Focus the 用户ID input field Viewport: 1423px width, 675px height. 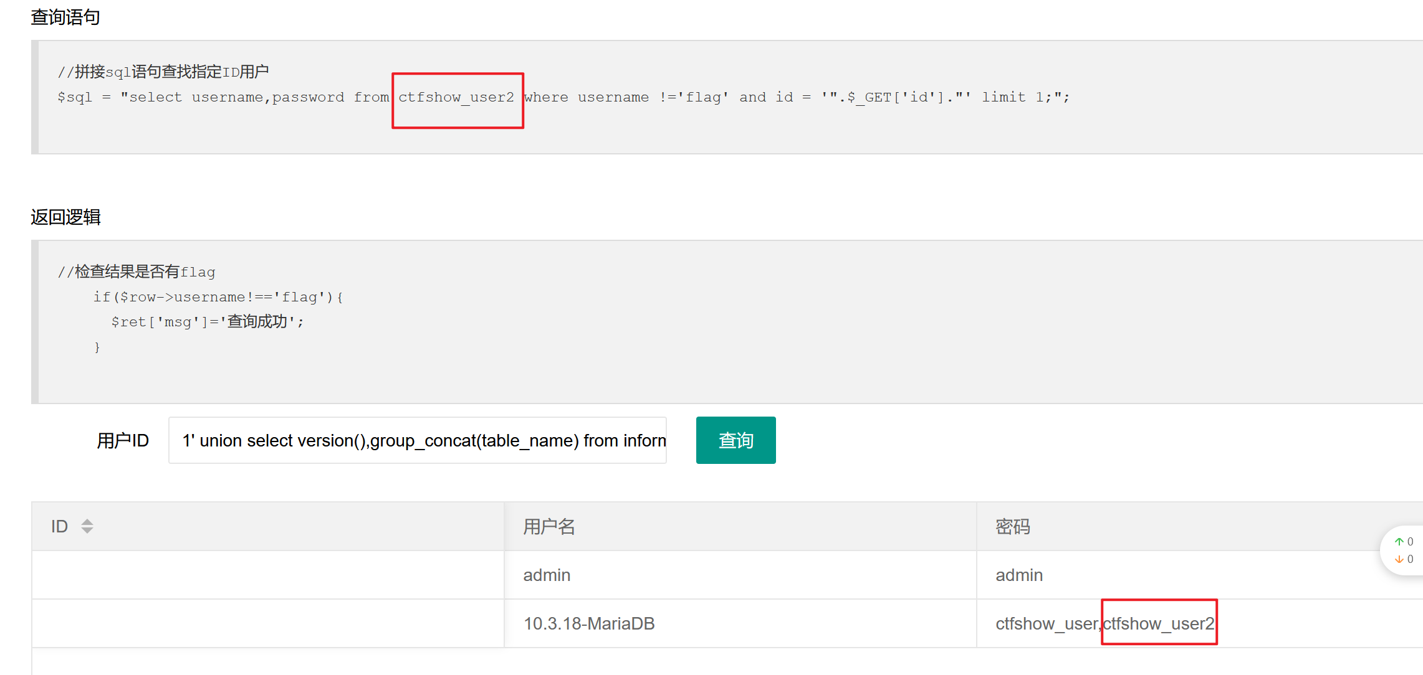pyautogui.click(x=417, y=440)
